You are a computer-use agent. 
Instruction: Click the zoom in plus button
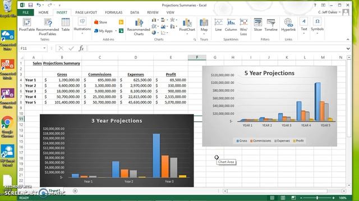pos(333,198)
